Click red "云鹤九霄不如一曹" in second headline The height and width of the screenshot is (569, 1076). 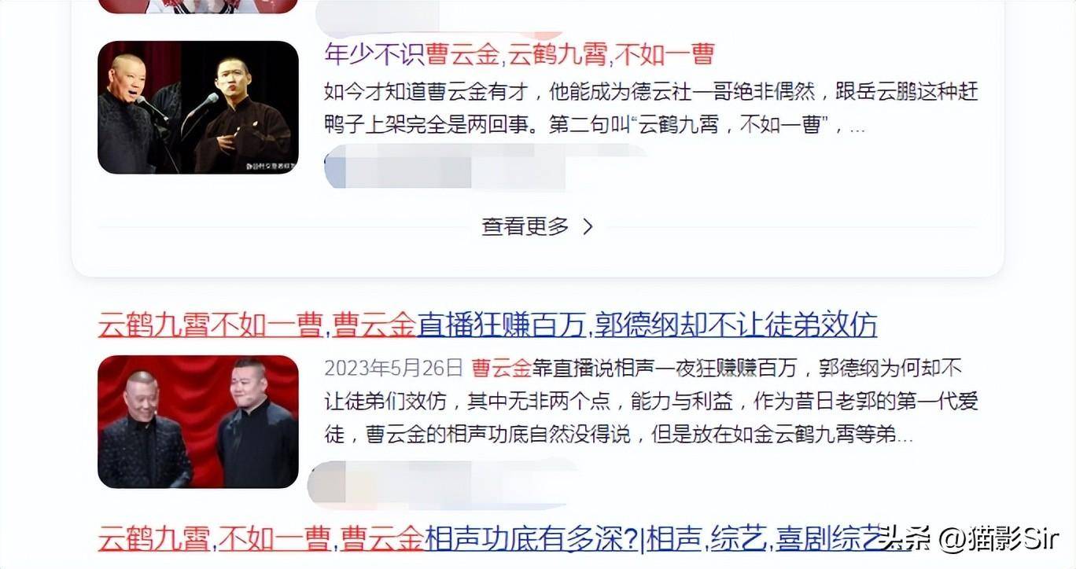coord(210,325)
